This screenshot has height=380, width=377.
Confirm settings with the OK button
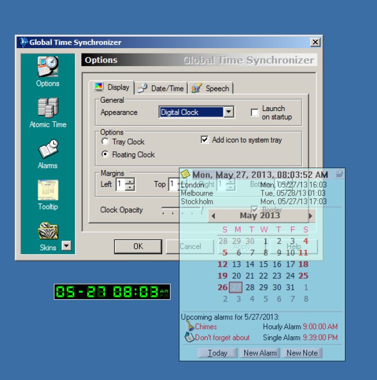tap(138, 247)
